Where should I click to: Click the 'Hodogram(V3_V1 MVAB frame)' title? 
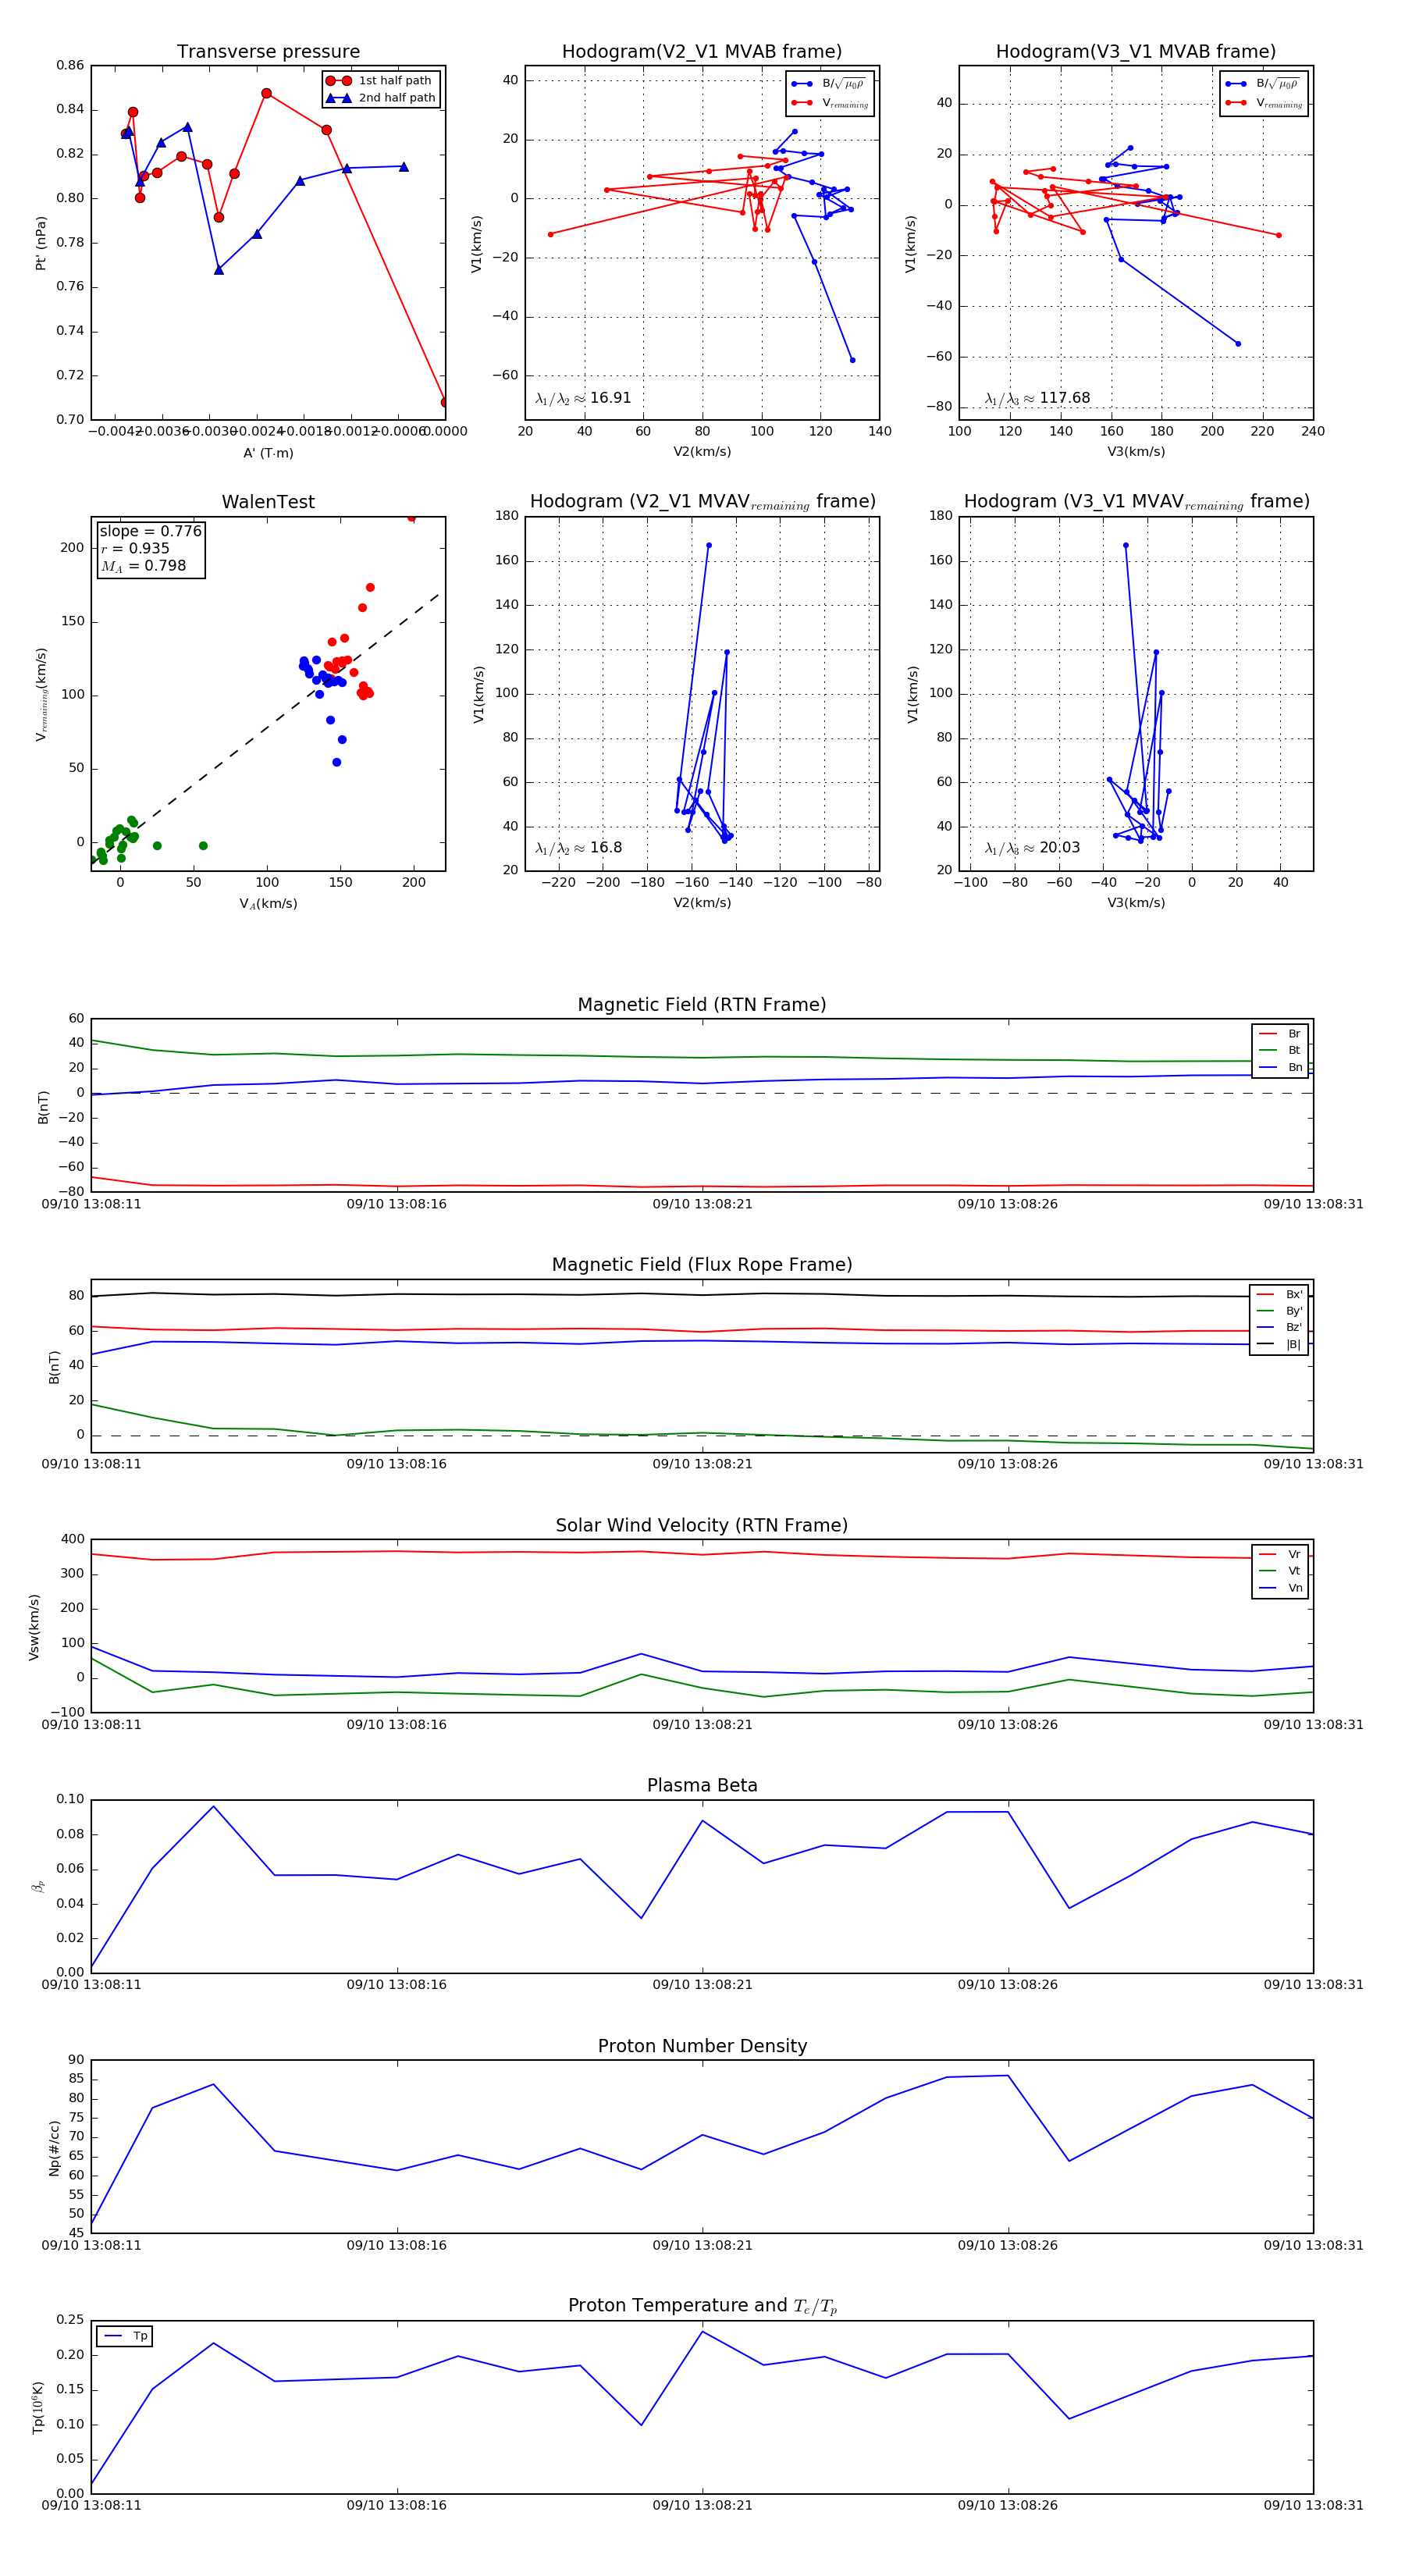[1136, 52]
